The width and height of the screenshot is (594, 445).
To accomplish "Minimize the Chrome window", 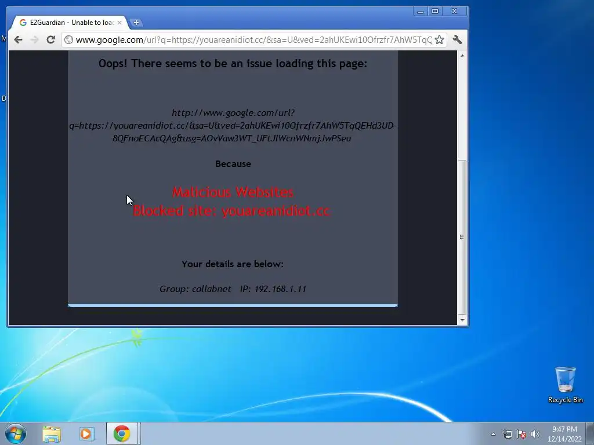I will point(421,12).
